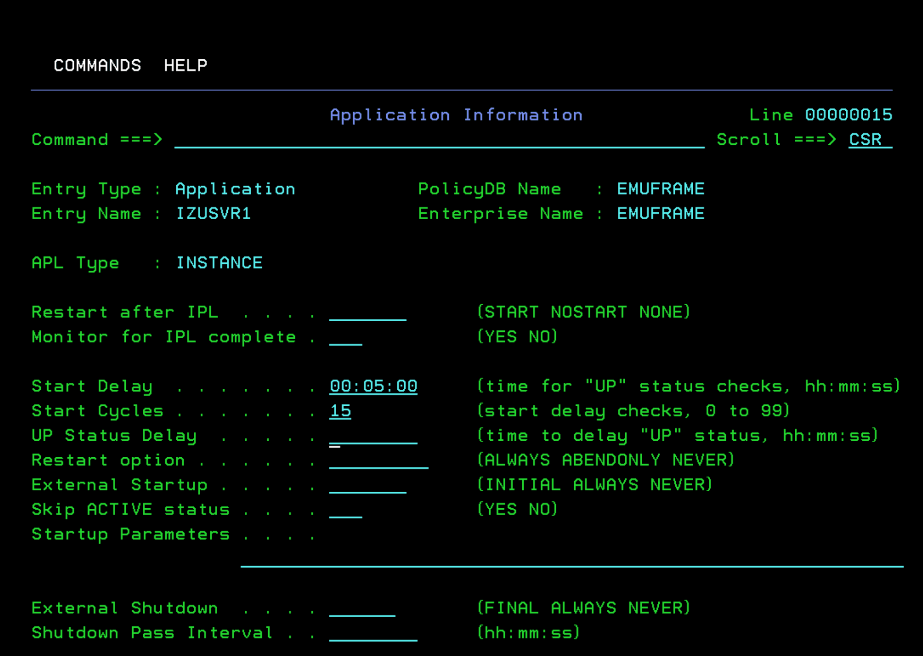Click the PolicyDB Name EMUFRAME

(x=660, y=189)
